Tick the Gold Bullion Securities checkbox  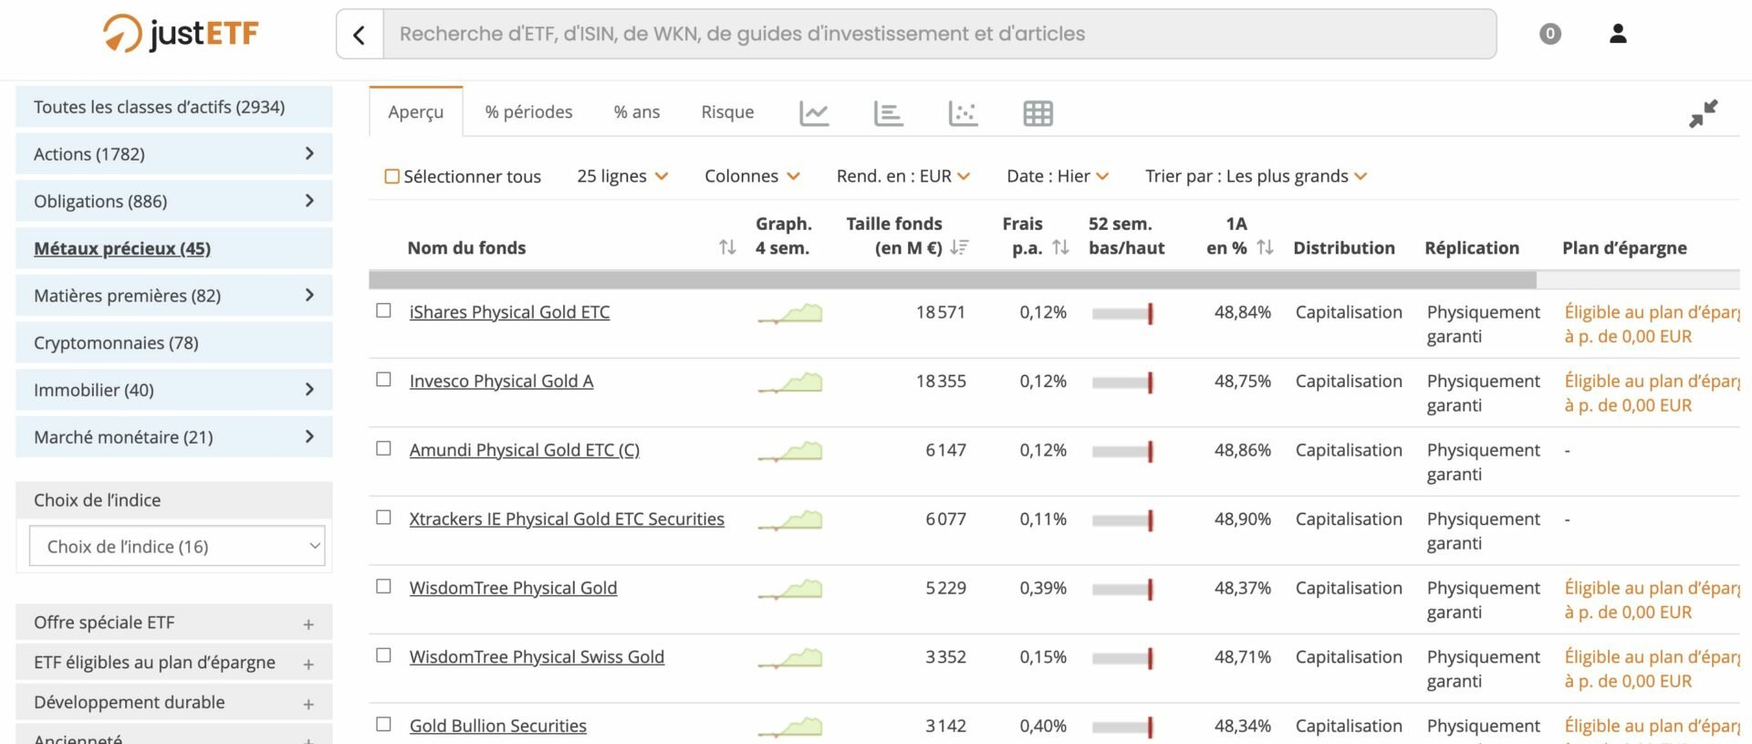click(x=384, y=724)
